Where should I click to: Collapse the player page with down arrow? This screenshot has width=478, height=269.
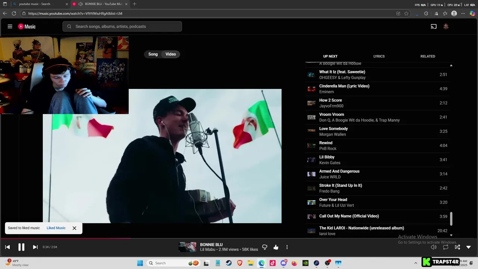(x=469, y=247)
